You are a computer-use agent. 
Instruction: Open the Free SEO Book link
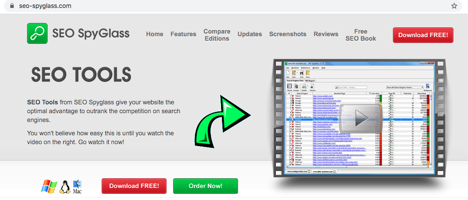pos(361,35)
